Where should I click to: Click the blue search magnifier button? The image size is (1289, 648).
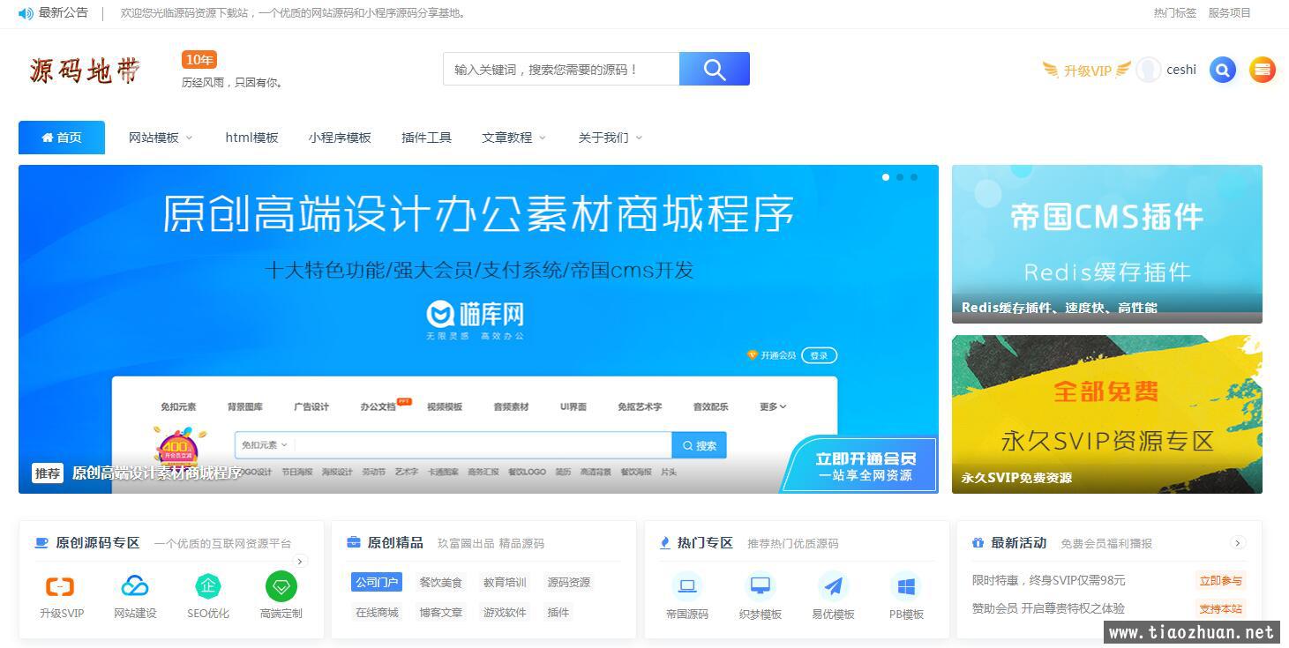pos(715,69)
